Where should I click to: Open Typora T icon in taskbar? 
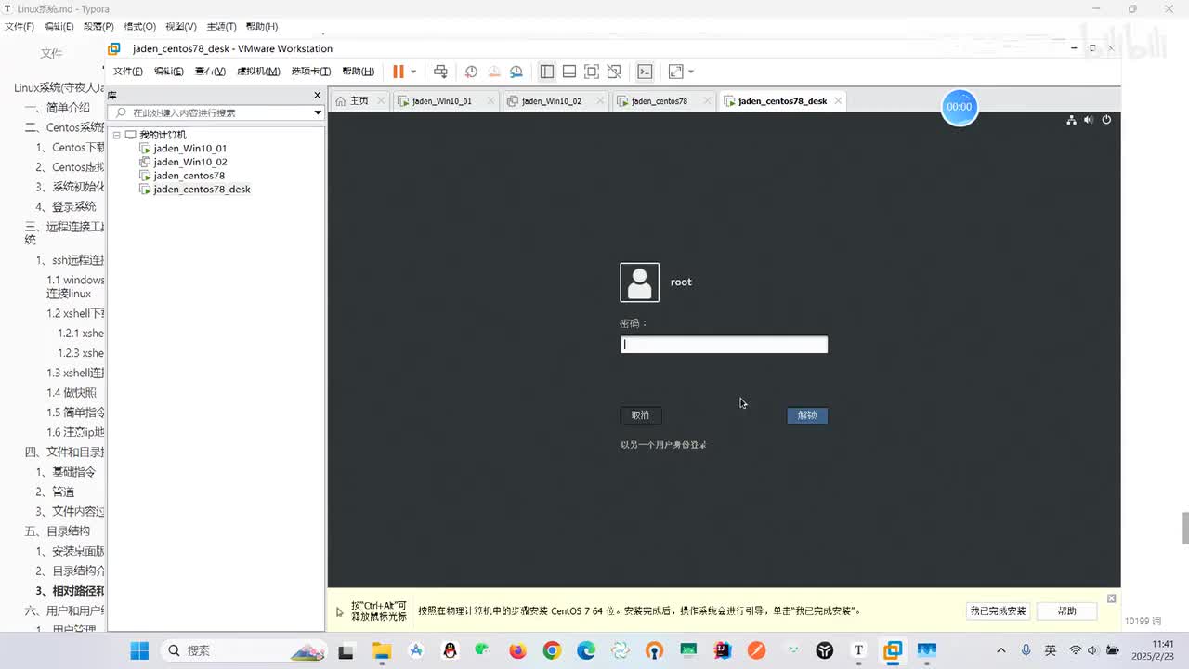pyautogui.click(x=858, y=650)
